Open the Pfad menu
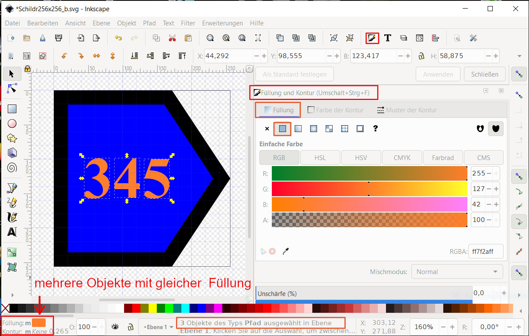Viewport: 529px width, 336px height. coord(149,23)
